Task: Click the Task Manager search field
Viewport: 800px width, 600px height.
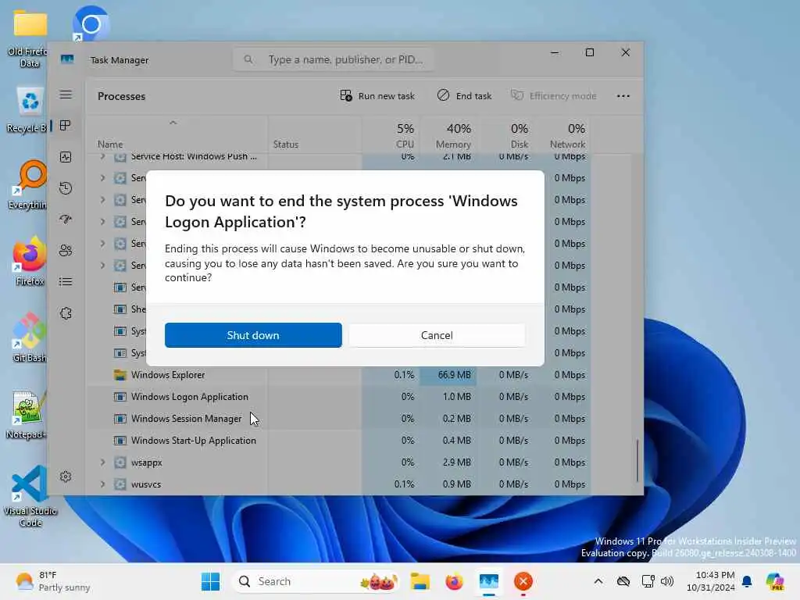Action: 334,59
